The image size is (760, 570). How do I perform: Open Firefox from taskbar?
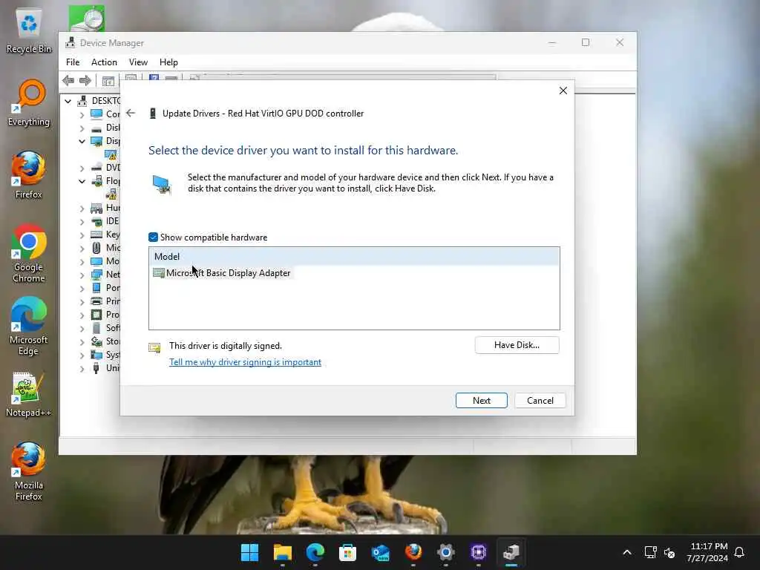[413, 552]
